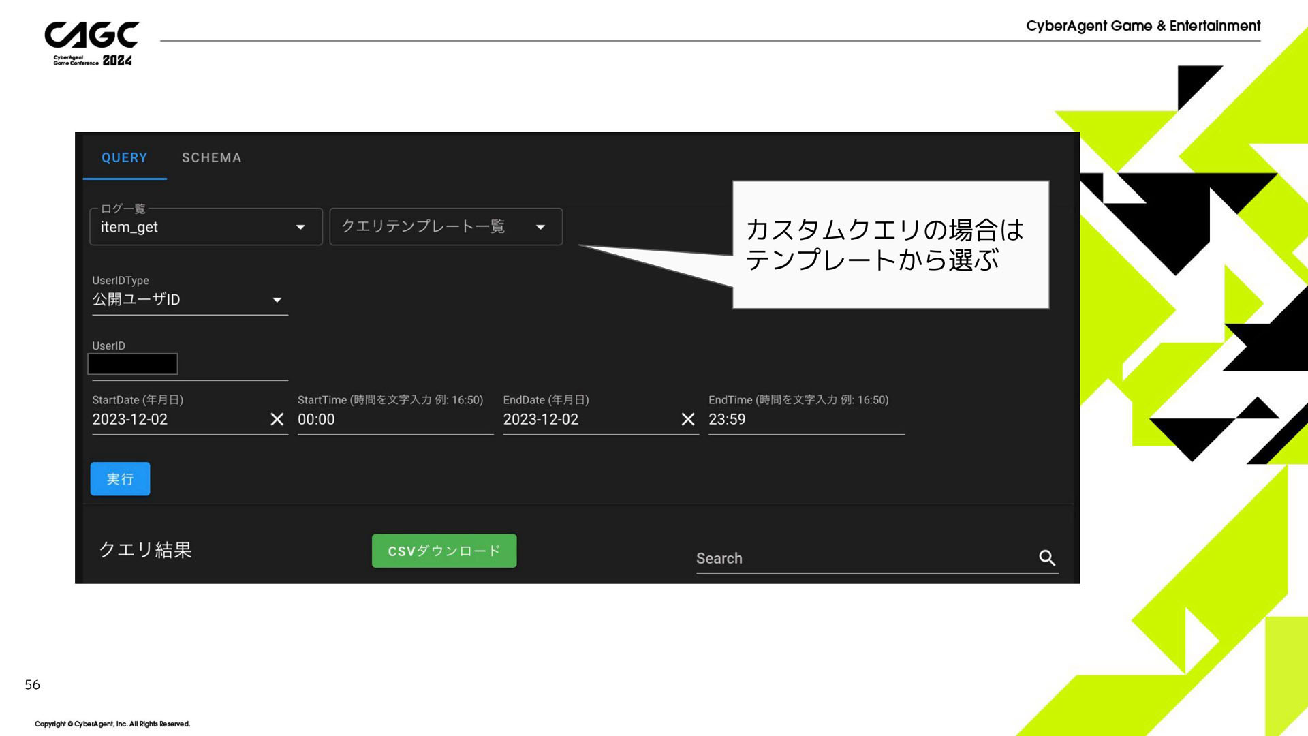The image size is (1308, 736).
Task: Expand the クエリテンプレート一覧 dropdown
Action: point(446,227)
